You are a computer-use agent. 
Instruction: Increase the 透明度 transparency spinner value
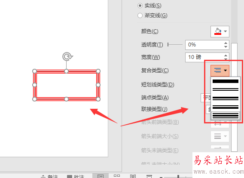click(226, 43)
